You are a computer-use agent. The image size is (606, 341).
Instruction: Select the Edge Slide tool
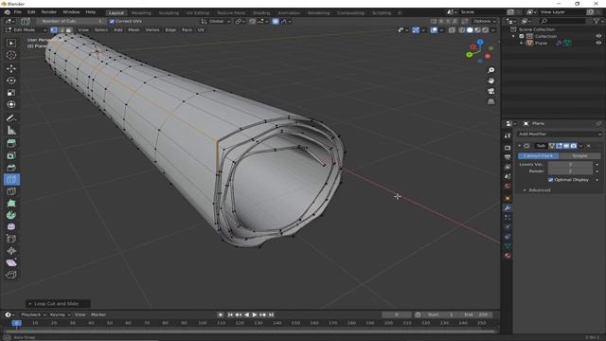pyautogui.click(x=11, y=239)
